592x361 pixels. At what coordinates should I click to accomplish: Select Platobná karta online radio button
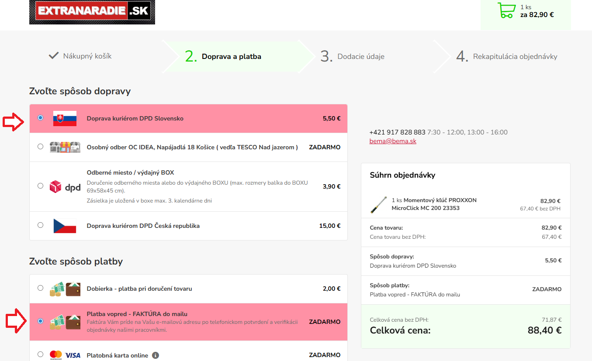[41, 354]
